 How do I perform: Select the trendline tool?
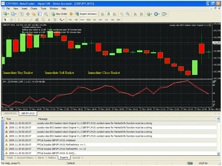coord(31,20)
